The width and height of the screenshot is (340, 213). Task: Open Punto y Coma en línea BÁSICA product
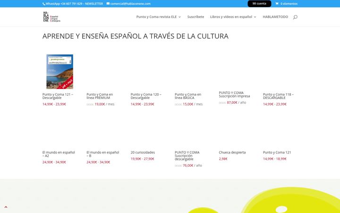click(188, 96)
